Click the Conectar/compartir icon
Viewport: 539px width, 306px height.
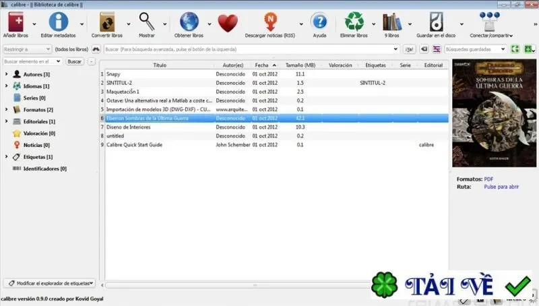coord(490,22)
